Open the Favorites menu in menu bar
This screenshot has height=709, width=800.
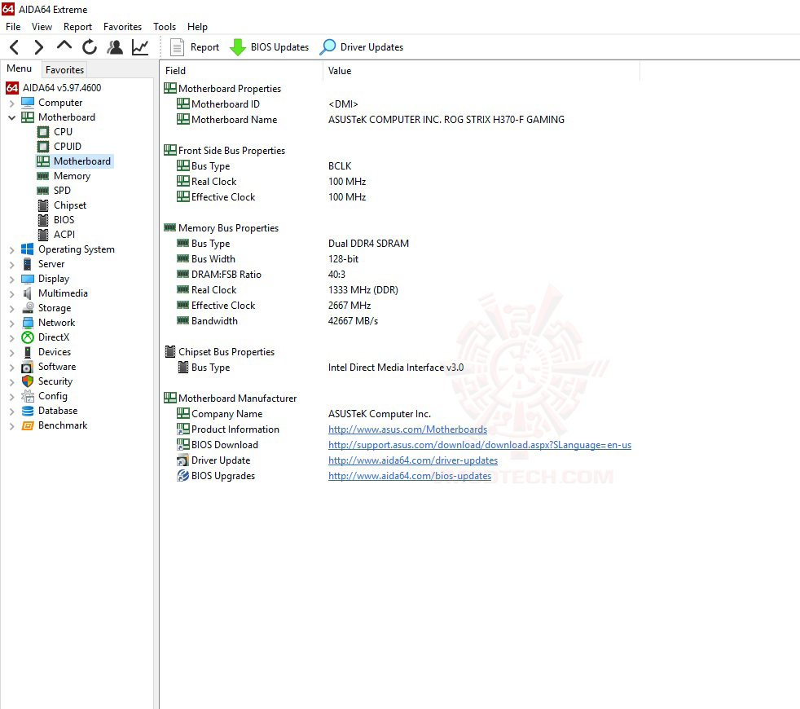122,27
